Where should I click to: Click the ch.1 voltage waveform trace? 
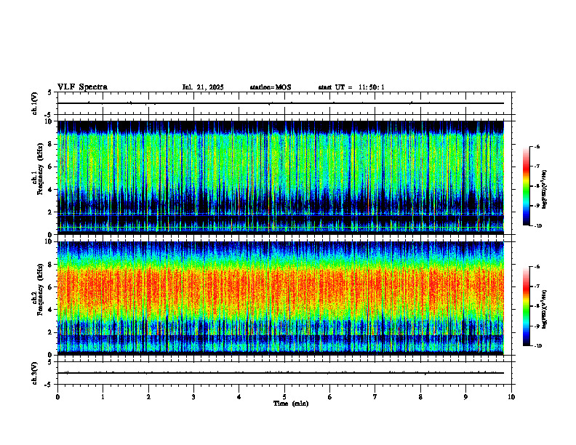(x=281, y=103)
